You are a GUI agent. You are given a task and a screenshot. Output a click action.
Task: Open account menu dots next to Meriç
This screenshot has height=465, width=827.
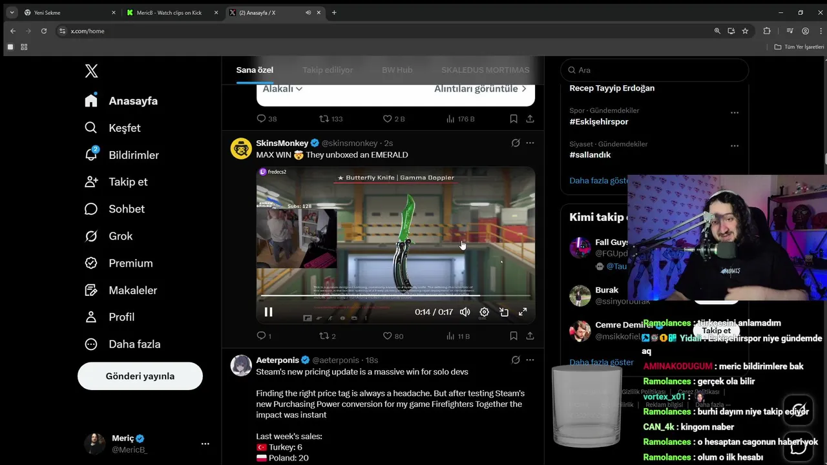[205, 444]
